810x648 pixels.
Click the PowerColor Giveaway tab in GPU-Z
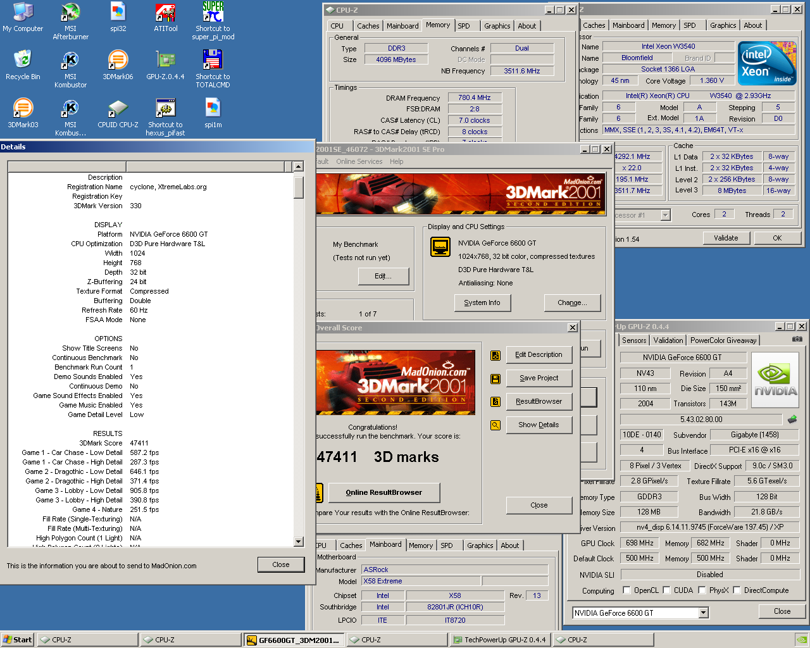[723, 340]
